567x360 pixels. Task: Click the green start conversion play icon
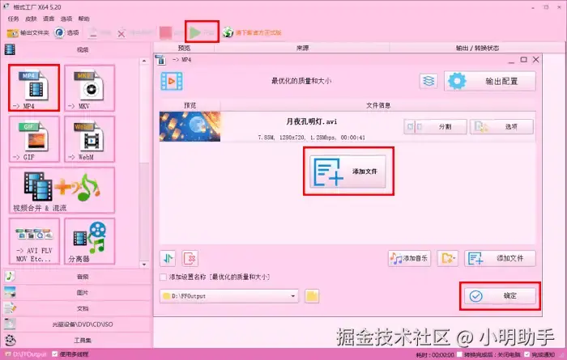coord(195,32)
